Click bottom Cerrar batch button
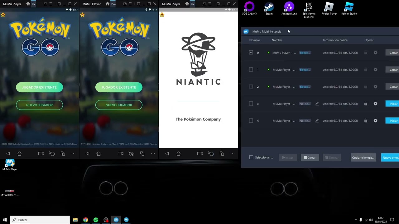The image size is (399, 224). 310,157
